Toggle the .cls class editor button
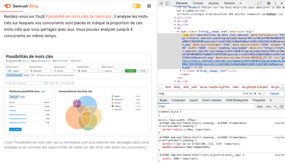Image resolution: width=285 pixels, height=162 pixels. [x=268, y=107]
